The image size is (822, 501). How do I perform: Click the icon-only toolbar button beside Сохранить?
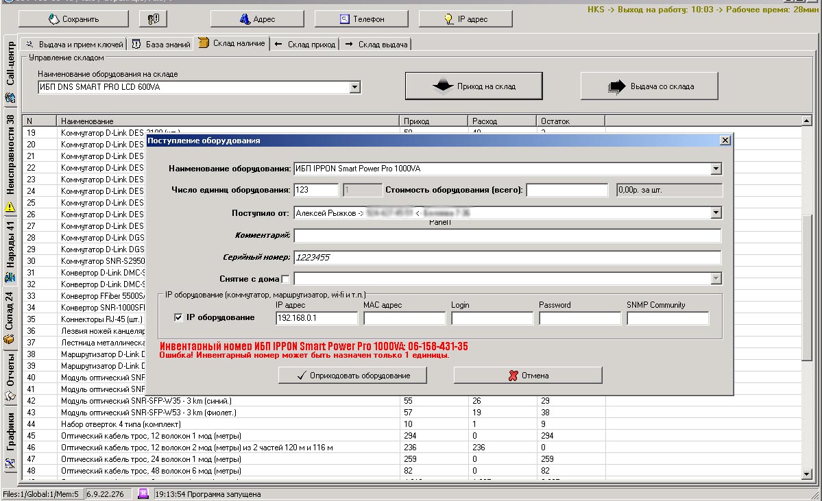pyautogui.click(x=153, y=19)
